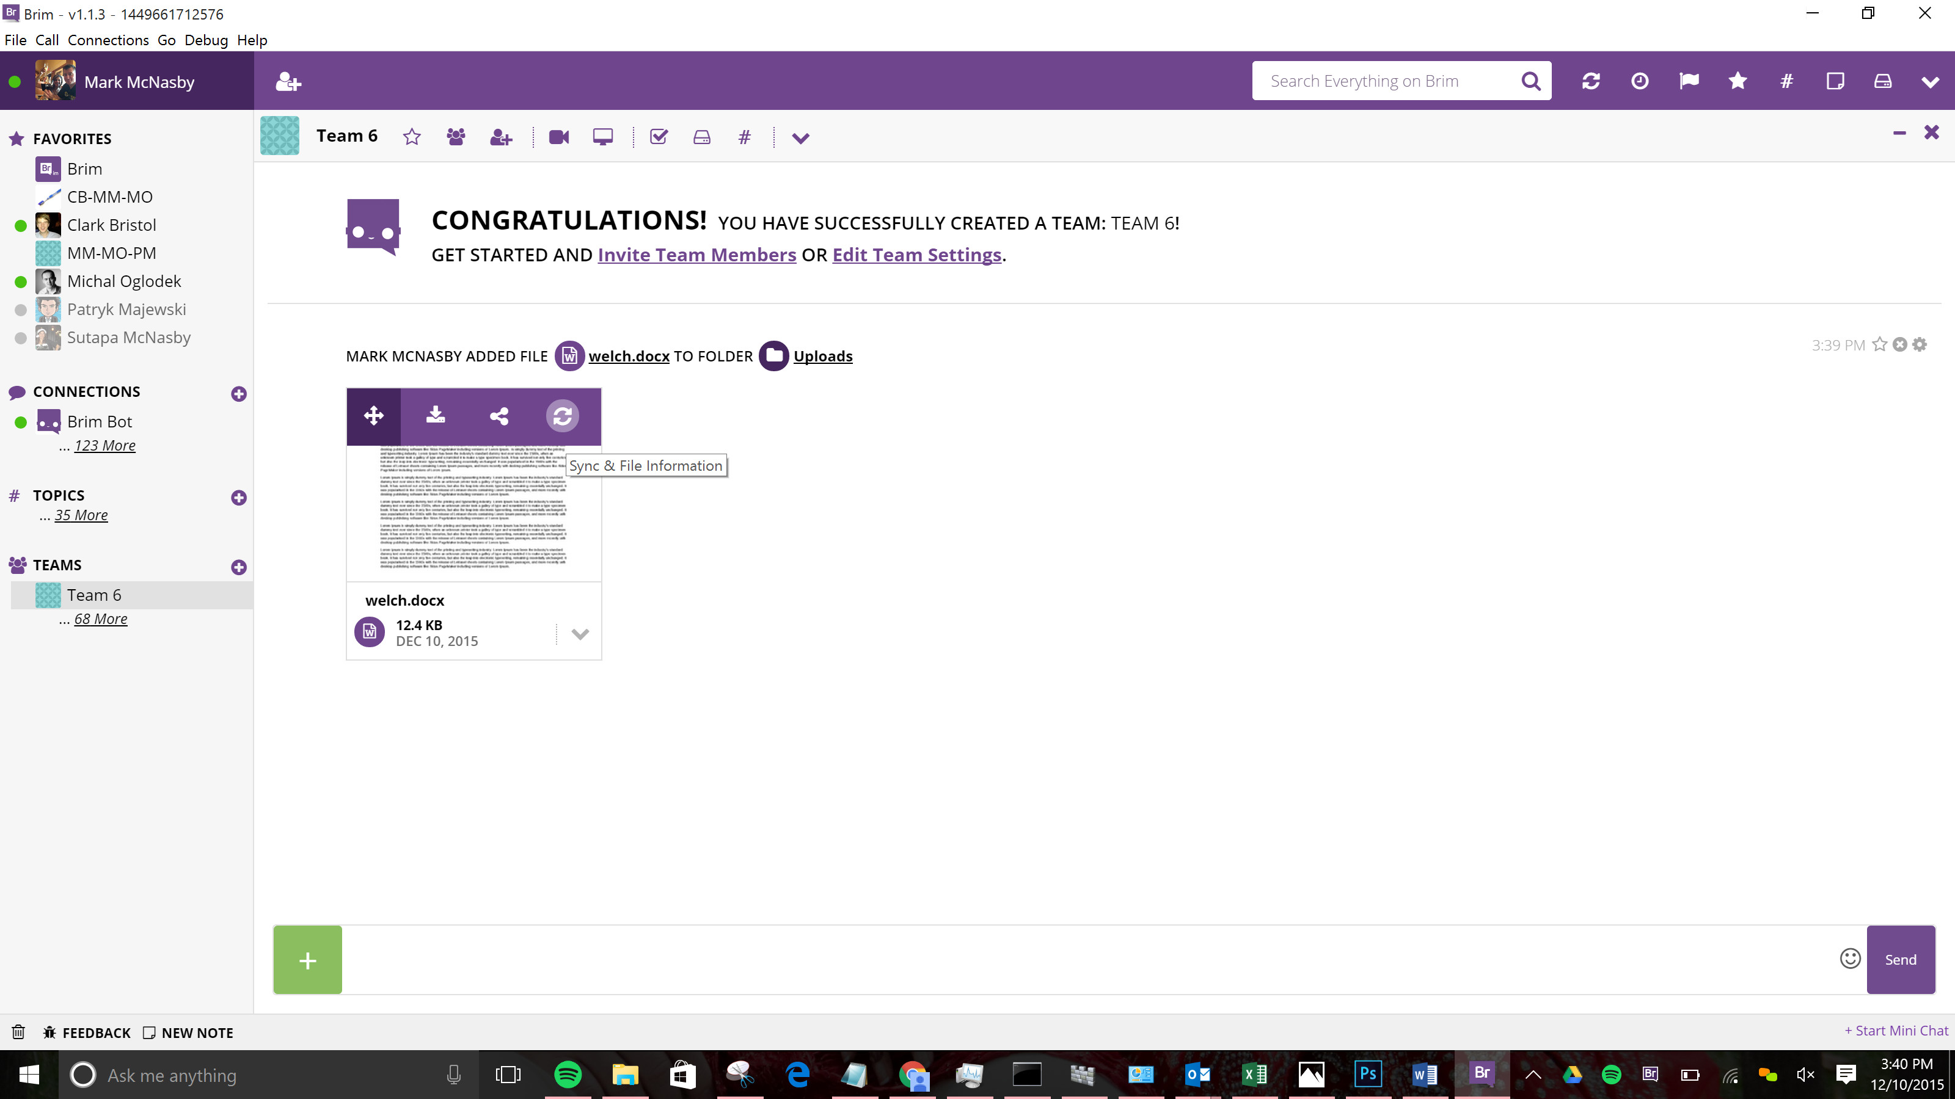Select Team 6 in the Teams list

point(132,595)
